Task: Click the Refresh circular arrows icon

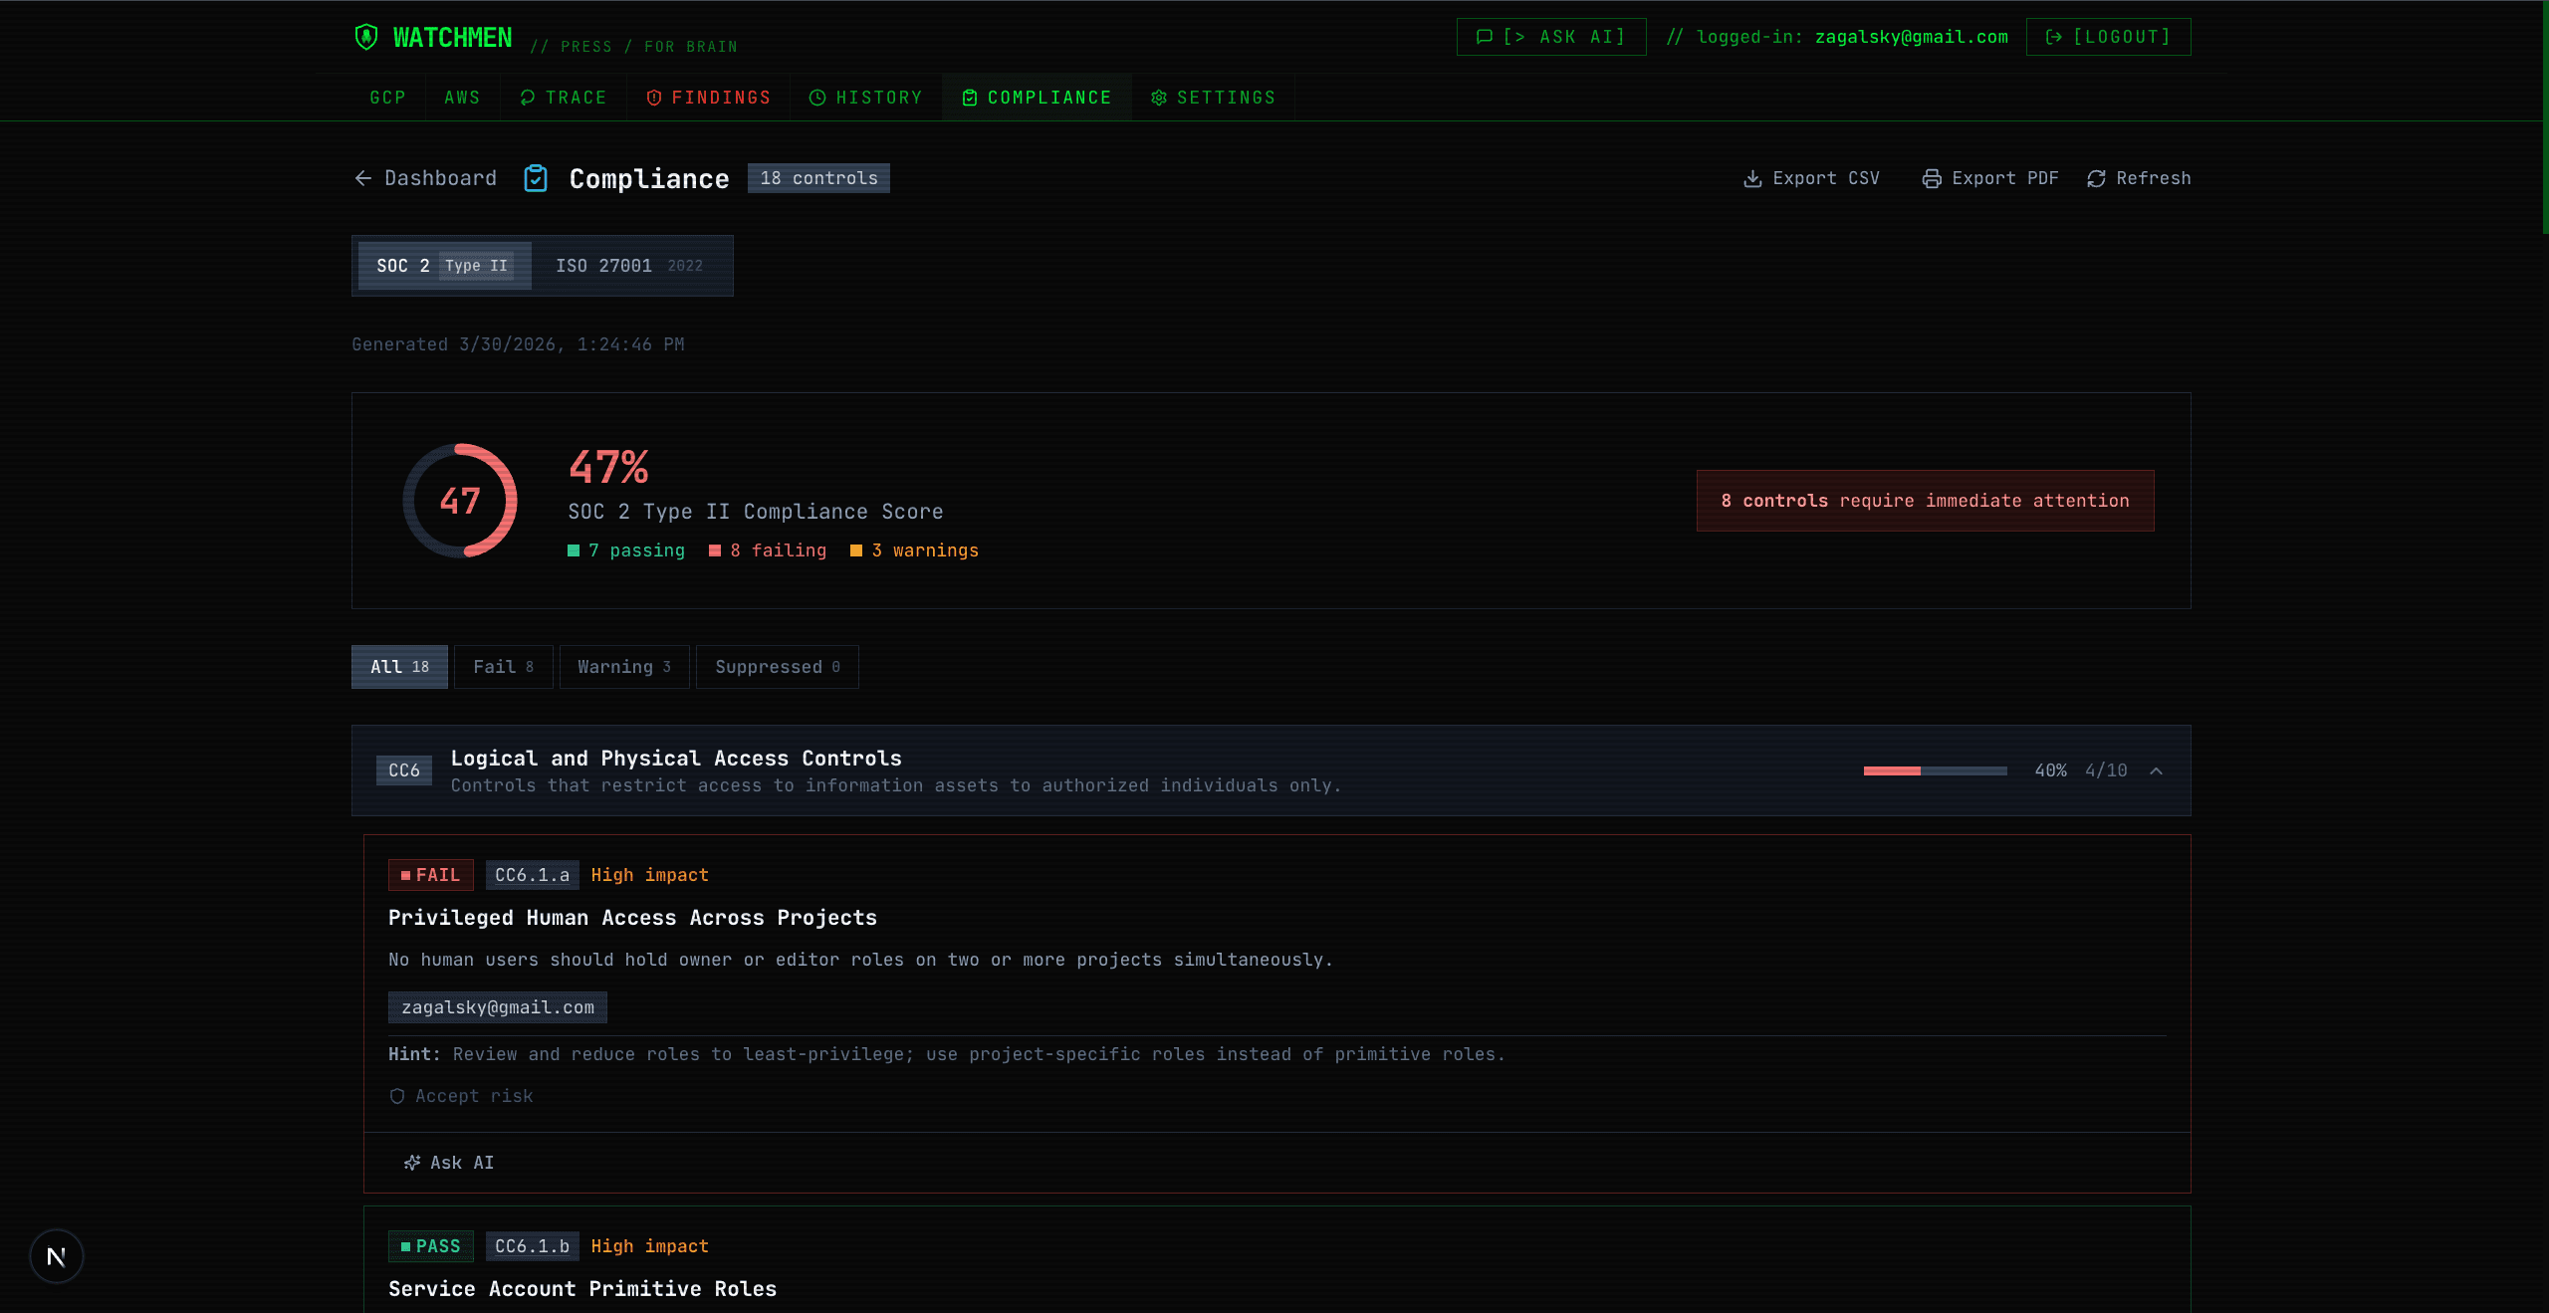Action: pos(2096,178)
